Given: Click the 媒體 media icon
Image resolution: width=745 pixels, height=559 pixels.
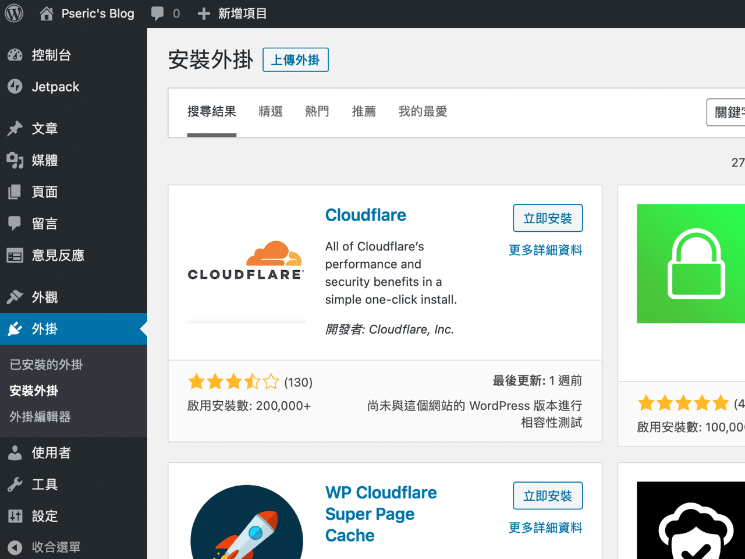Looking at the screenshot, I should (x=15, y=160).
